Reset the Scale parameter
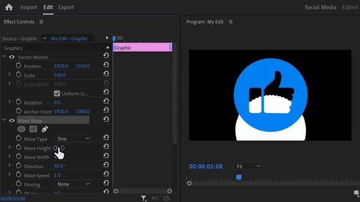Screen dimensions: 360x202 click(106, 74)
